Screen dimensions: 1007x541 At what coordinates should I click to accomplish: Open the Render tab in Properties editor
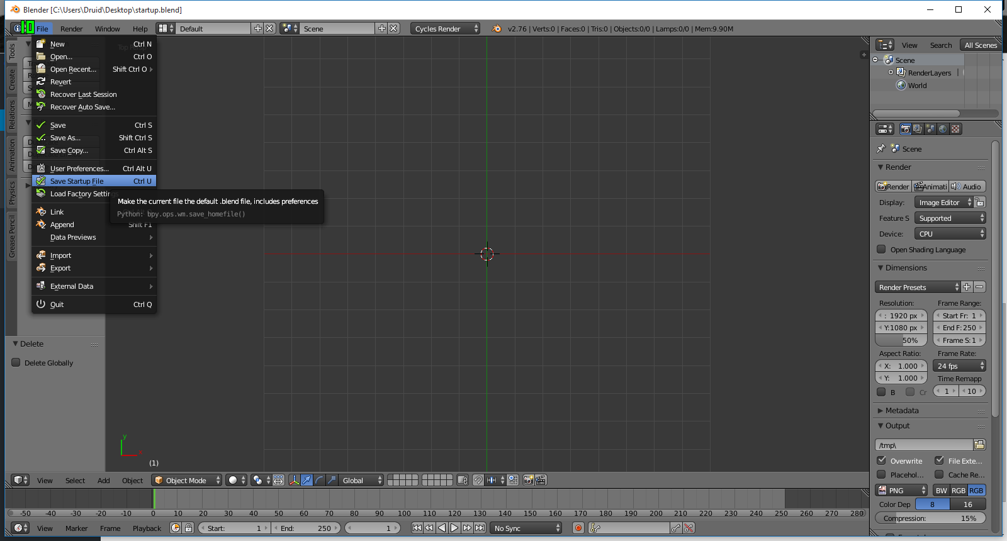905,129
